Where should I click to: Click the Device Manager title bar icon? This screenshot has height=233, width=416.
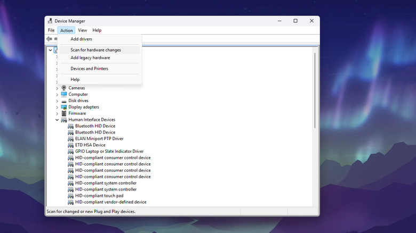click(50, 21)
